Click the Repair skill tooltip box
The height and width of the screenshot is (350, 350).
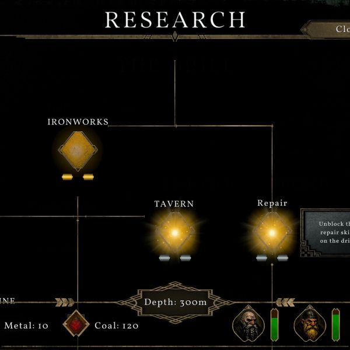tap(327, 232)
